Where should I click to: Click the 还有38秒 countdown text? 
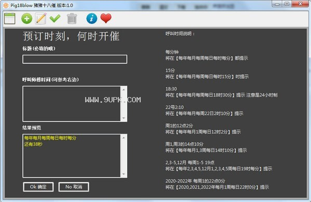coord(33,144)
